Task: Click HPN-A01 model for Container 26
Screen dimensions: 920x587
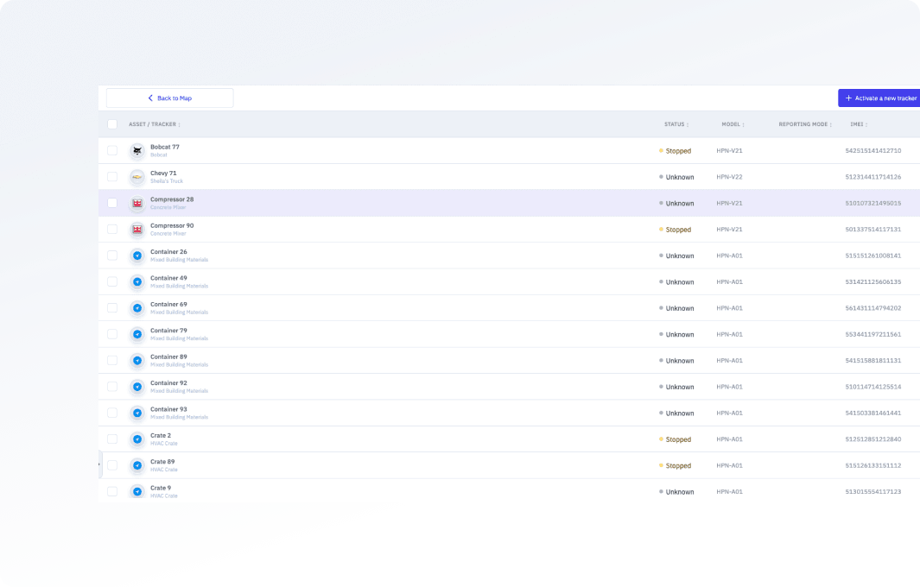Action: pos(729,256)
